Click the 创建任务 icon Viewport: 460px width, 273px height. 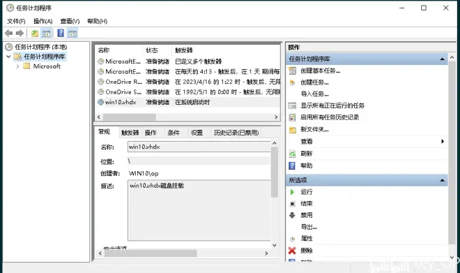pyautogui.click(x=292, y=82)
